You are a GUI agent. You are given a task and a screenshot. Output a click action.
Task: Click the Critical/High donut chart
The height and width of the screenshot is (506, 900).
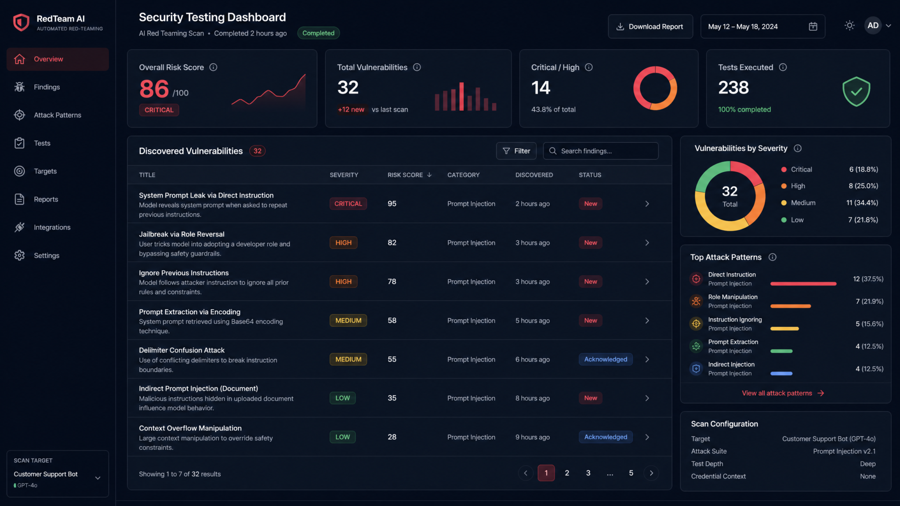(x=655, y=88)
